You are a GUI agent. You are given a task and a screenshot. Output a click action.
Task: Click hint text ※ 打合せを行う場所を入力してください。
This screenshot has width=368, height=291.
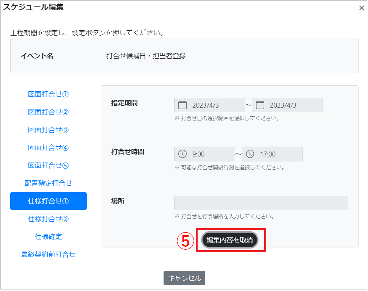coord(224,216)
